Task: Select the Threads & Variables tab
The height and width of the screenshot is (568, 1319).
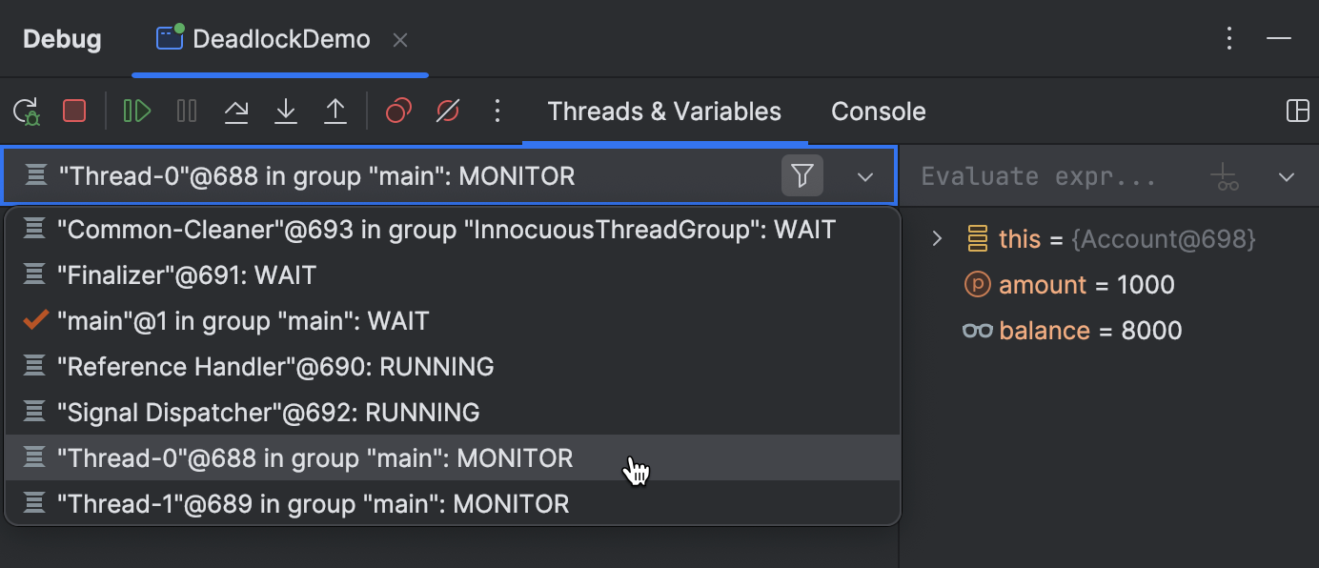Action: click(x=664, y=112)
